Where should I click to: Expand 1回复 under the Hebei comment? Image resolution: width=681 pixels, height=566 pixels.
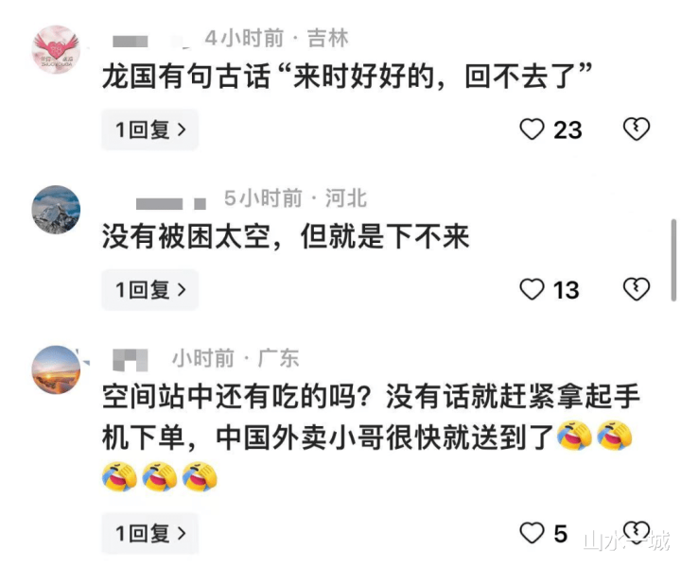(150, 290)
